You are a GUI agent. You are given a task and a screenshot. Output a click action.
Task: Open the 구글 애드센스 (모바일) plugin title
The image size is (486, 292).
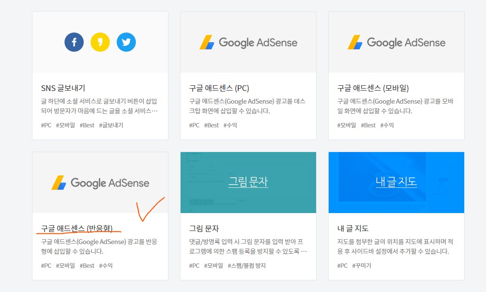pos(373,88)
